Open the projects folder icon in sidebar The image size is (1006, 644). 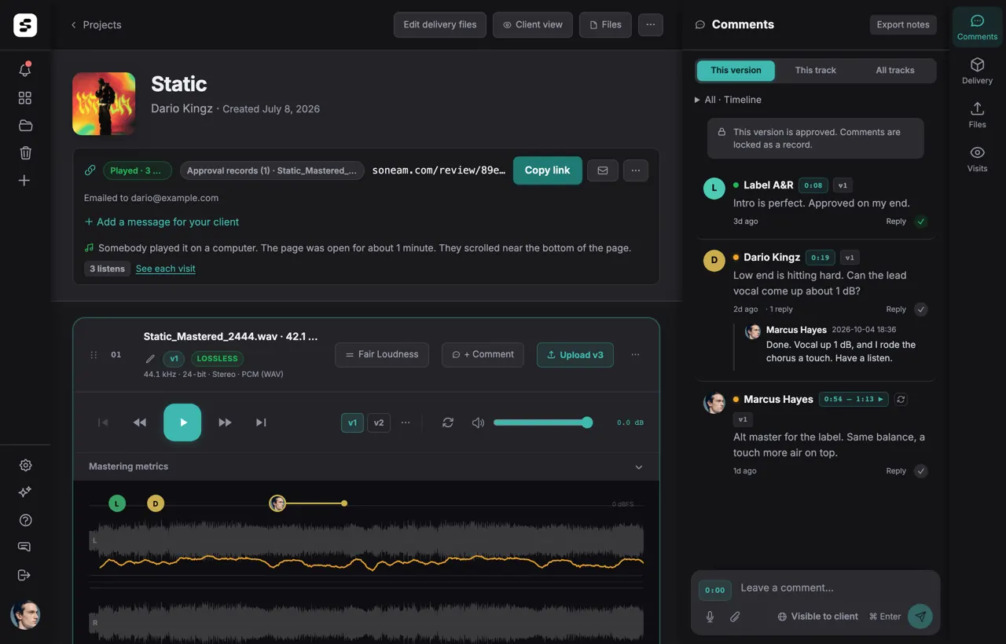pyautogui.click(x=25, y=126)
